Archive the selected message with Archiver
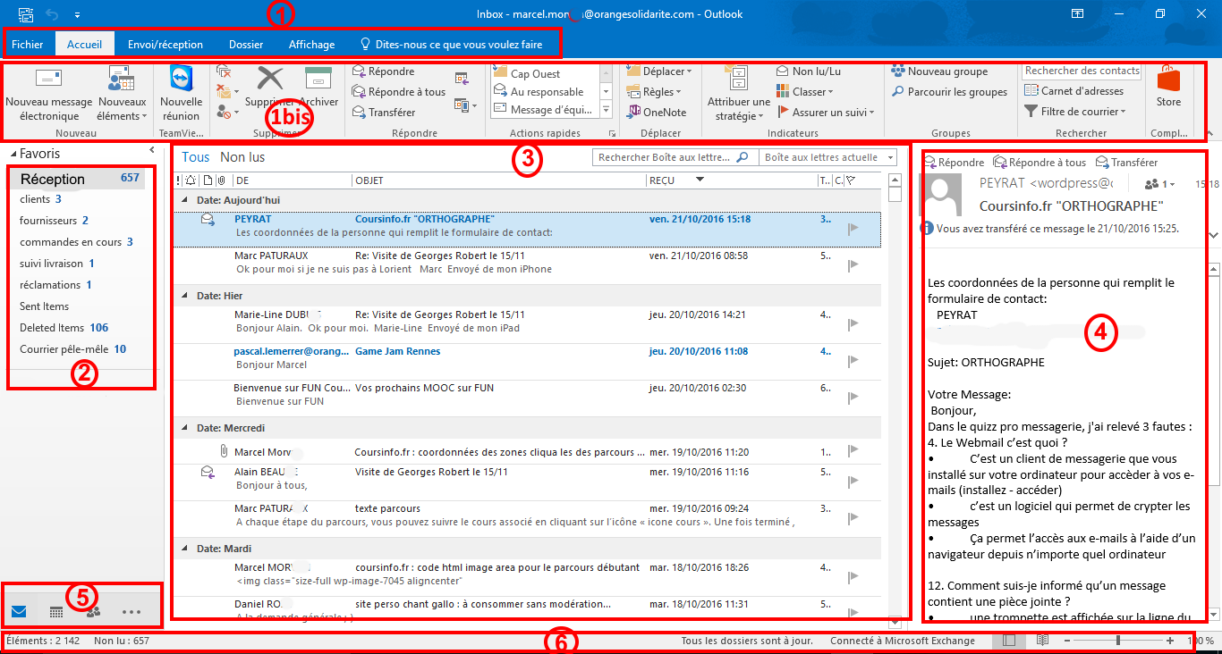1222x654 pixels. coord(320,89)
